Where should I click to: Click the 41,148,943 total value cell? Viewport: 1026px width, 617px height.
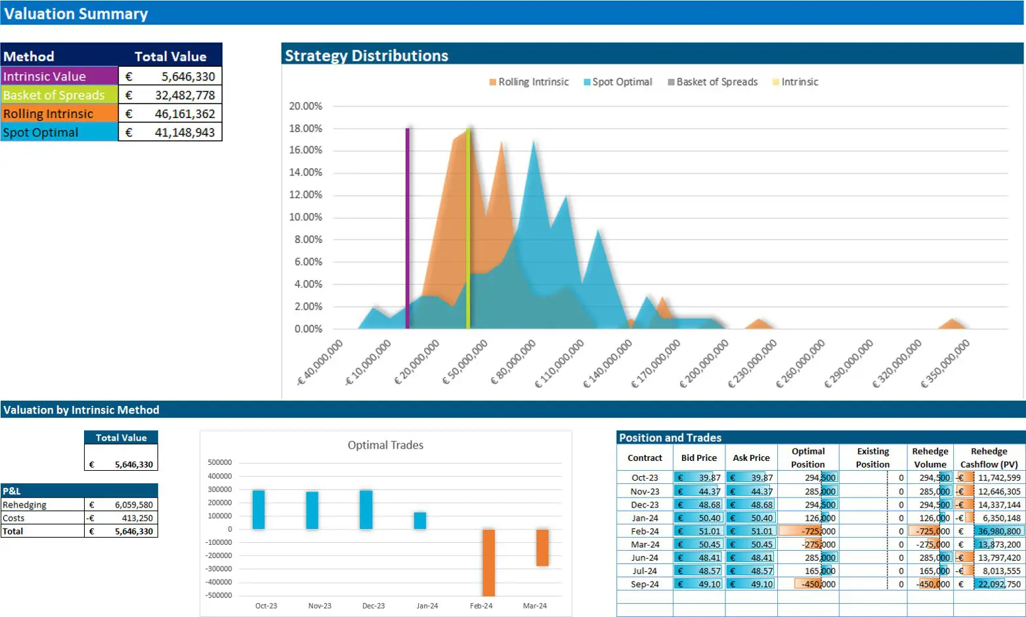pyautogui.click(x=171, y=132)
